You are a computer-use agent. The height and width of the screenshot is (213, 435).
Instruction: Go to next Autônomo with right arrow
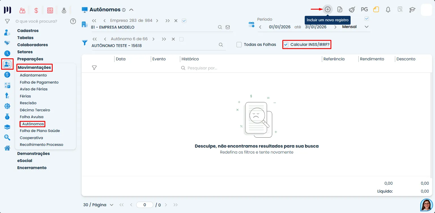pyautogui.click(x=153, y=39)
